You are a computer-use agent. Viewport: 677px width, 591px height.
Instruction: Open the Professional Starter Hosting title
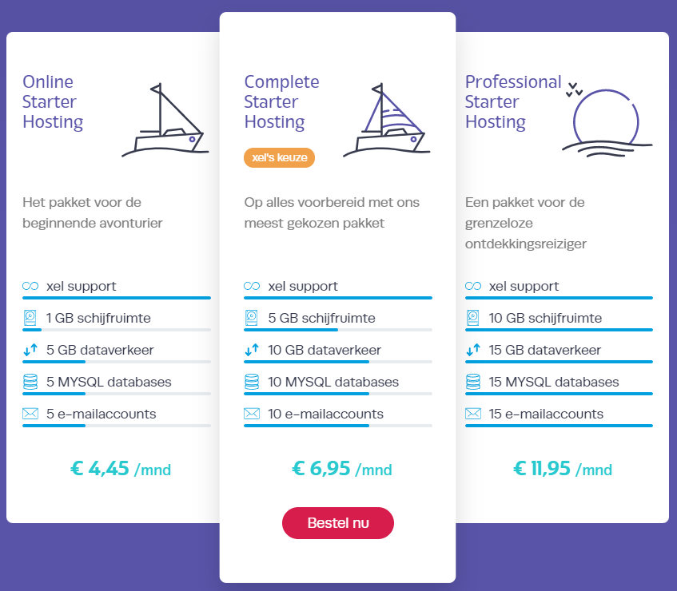pyautogui.click(x=513, y=102)
